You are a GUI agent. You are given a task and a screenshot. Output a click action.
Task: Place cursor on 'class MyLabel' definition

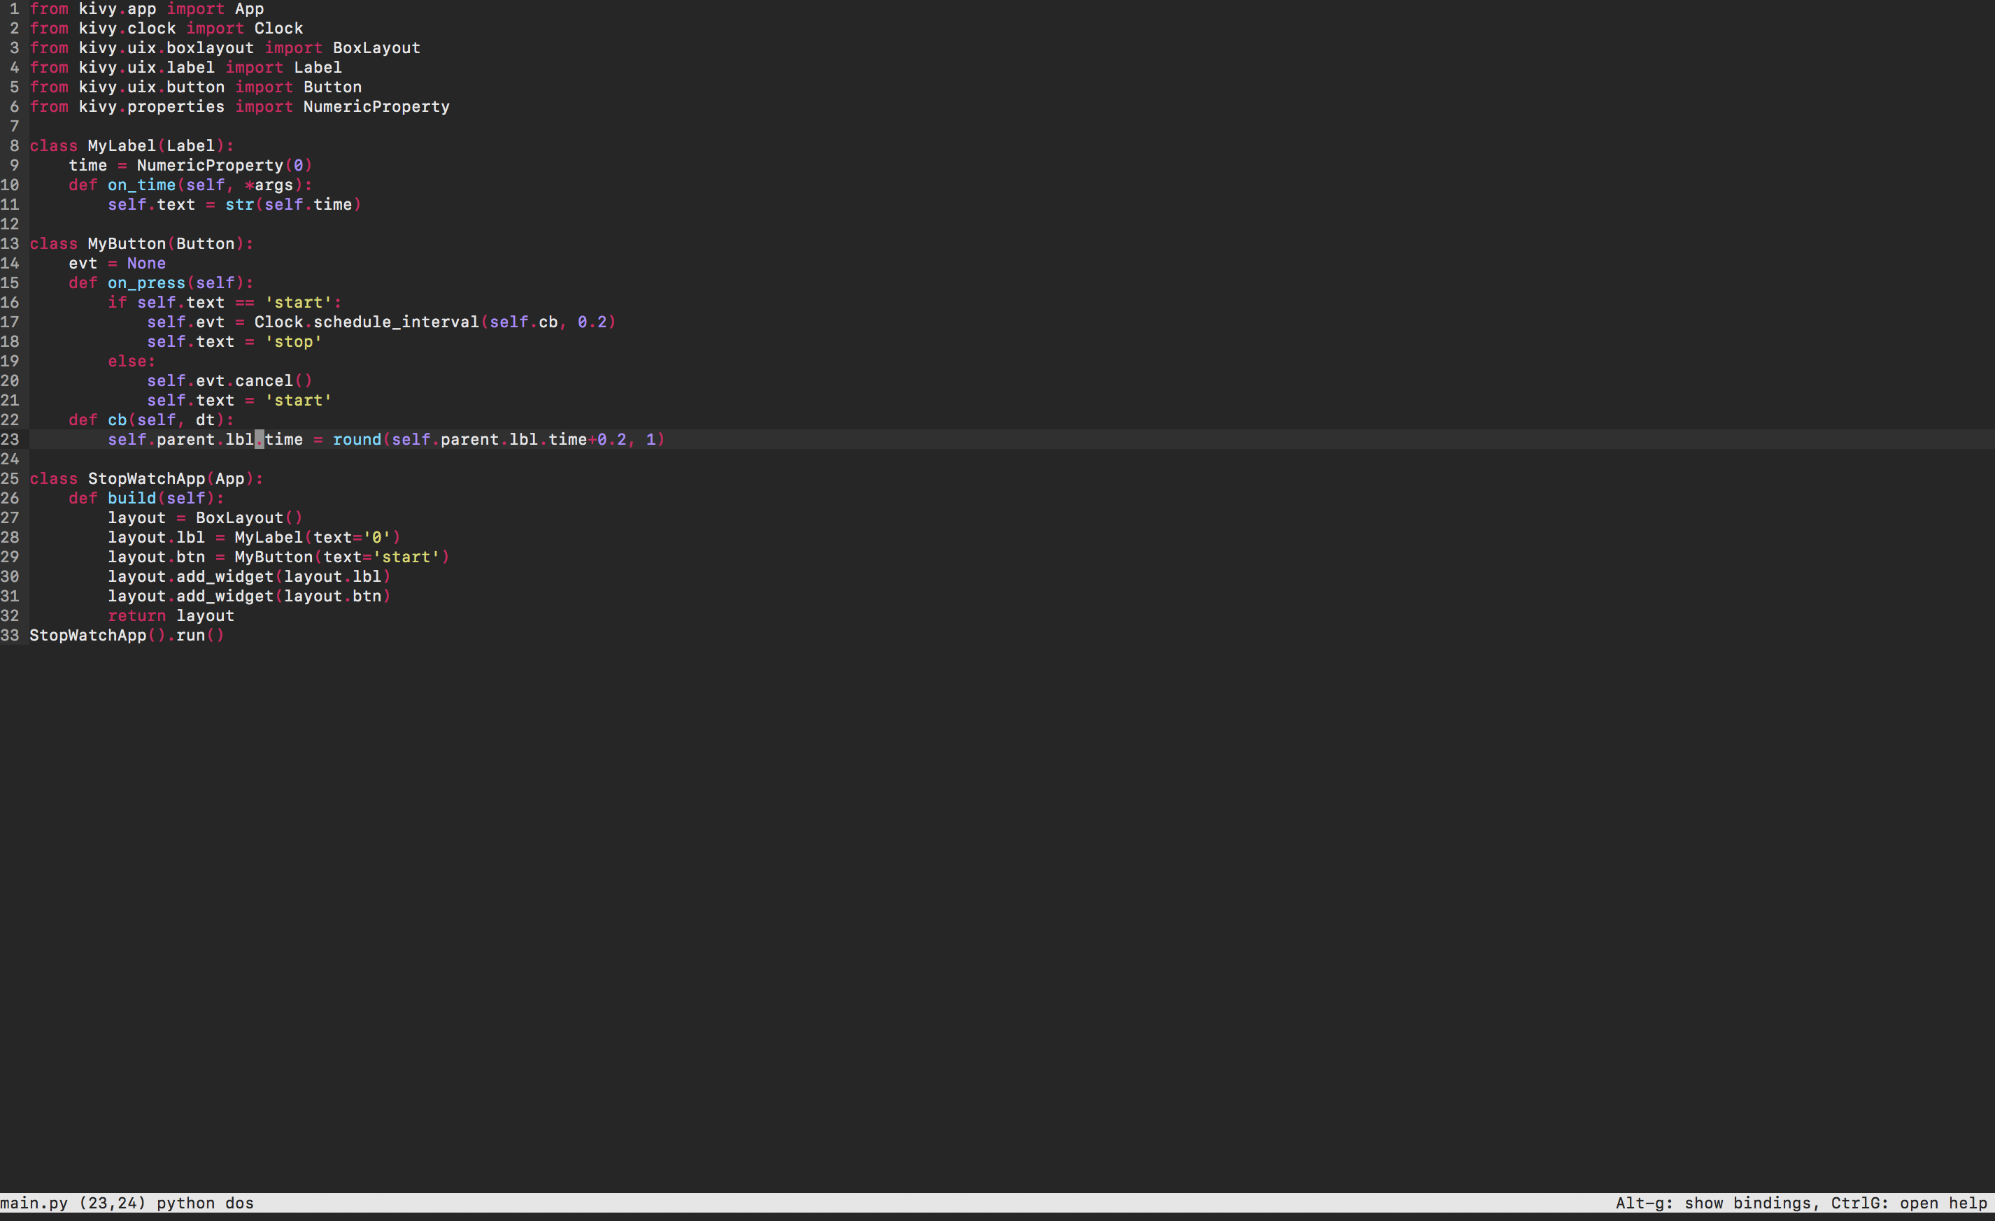pyautogui.click(x=122, y=145)
